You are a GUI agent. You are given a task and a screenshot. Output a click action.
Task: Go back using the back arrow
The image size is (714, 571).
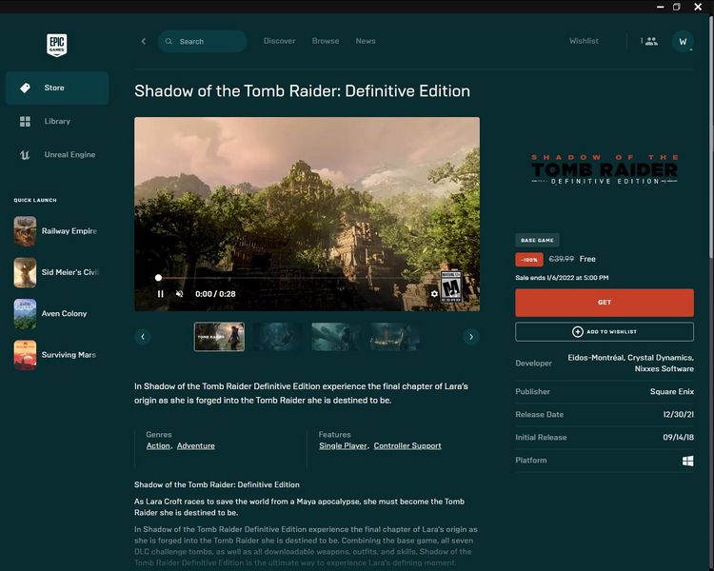pos(144,41)
